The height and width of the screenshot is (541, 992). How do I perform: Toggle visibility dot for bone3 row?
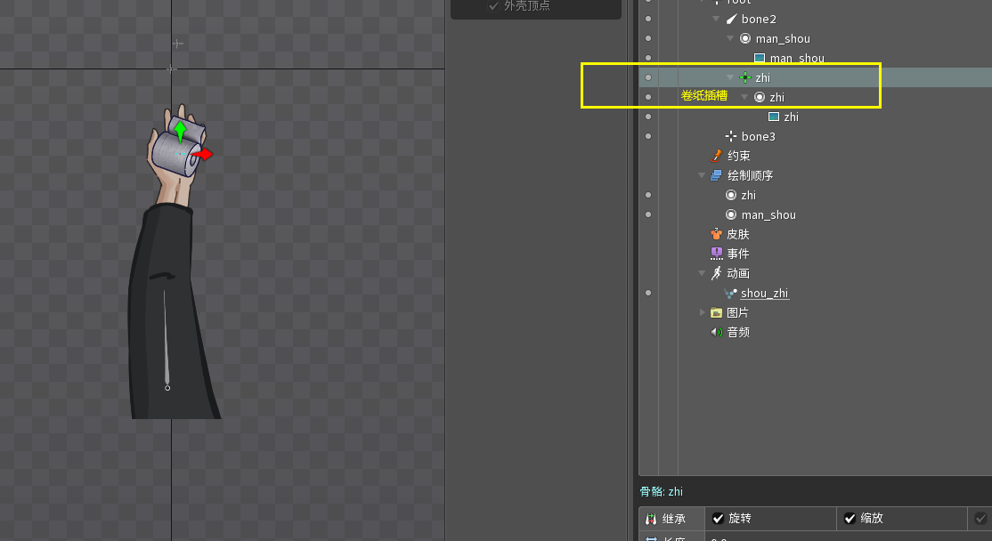point(648,136)
